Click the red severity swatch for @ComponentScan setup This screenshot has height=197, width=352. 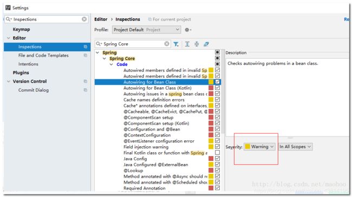(211, 117)
